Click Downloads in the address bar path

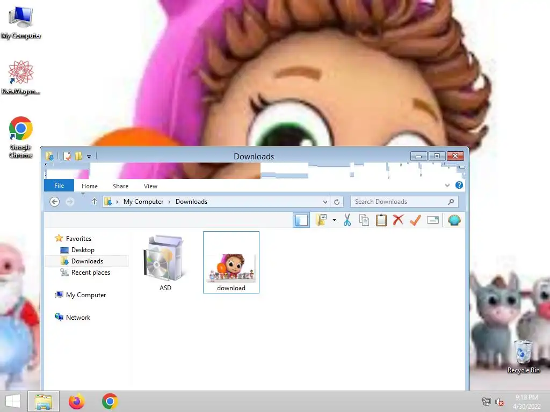point(191,202)
